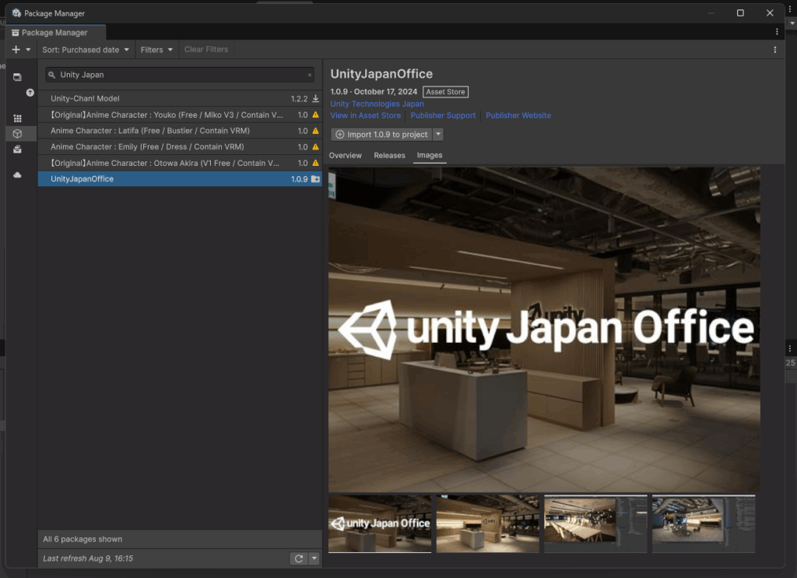The image size is (797, 578).
Task: Click the Asset Store tag label
Action: 445,92
